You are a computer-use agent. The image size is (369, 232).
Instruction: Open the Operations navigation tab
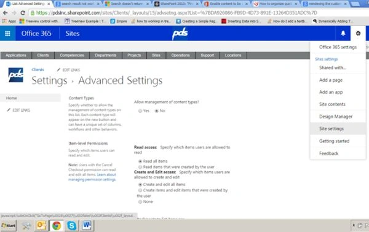180,55
